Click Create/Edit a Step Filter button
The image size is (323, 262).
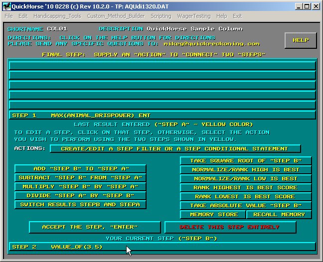tap(175, 148)
